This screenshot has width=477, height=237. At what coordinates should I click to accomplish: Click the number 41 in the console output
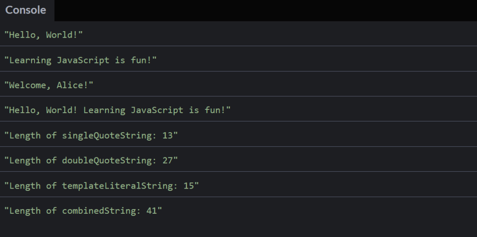(151, 211)
